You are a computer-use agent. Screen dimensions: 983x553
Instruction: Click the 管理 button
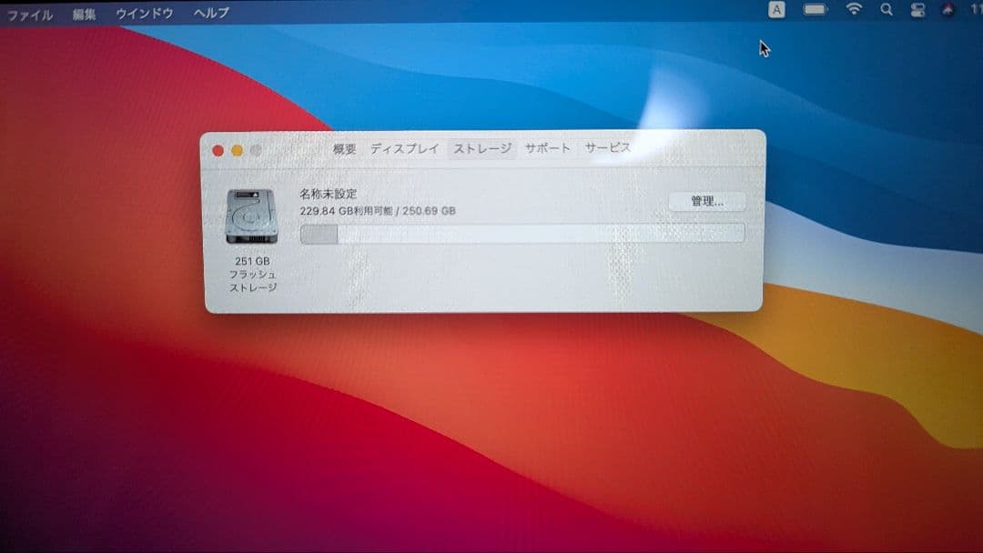(x=707, y=201)
